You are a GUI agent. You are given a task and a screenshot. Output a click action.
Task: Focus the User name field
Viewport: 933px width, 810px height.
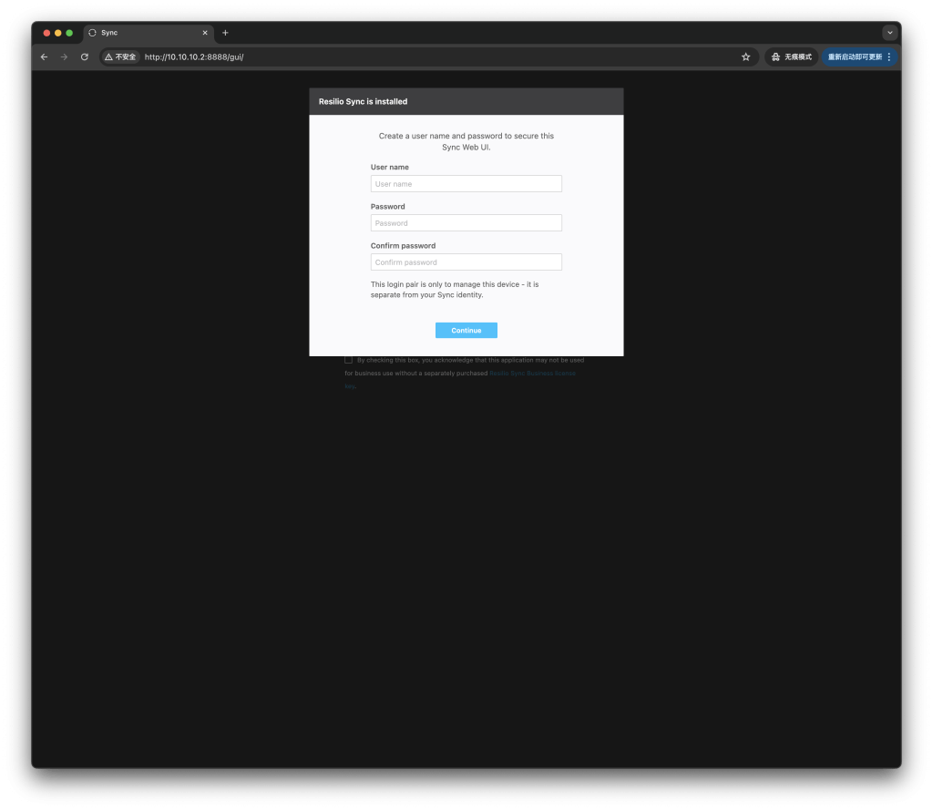(x=466, y=184)
